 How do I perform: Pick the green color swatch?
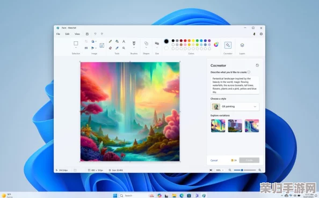(x=197, y=41)
